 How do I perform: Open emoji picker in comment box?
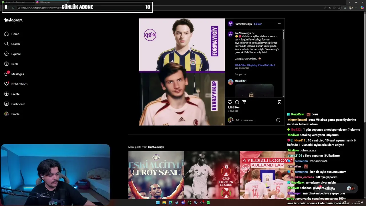click(278, 120)
